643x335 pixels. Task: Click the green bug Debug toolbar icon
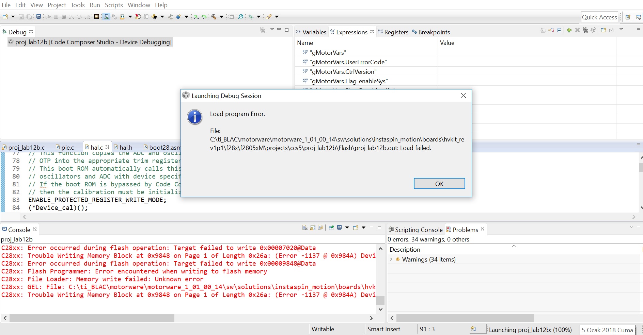coord(251,17)
